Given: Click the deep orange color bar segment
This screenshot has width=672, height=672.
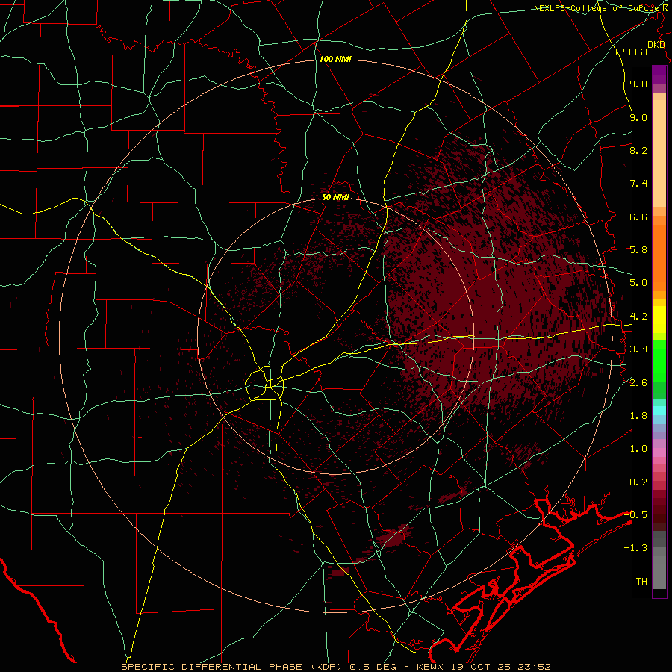Looking at the screenshot, I should 659,258.
